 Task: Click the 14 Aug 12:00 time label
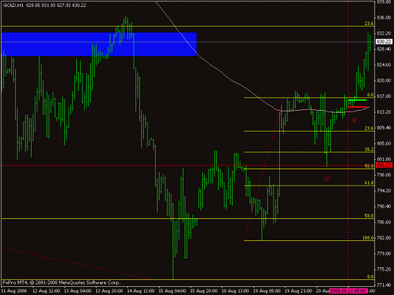[141, 291]
